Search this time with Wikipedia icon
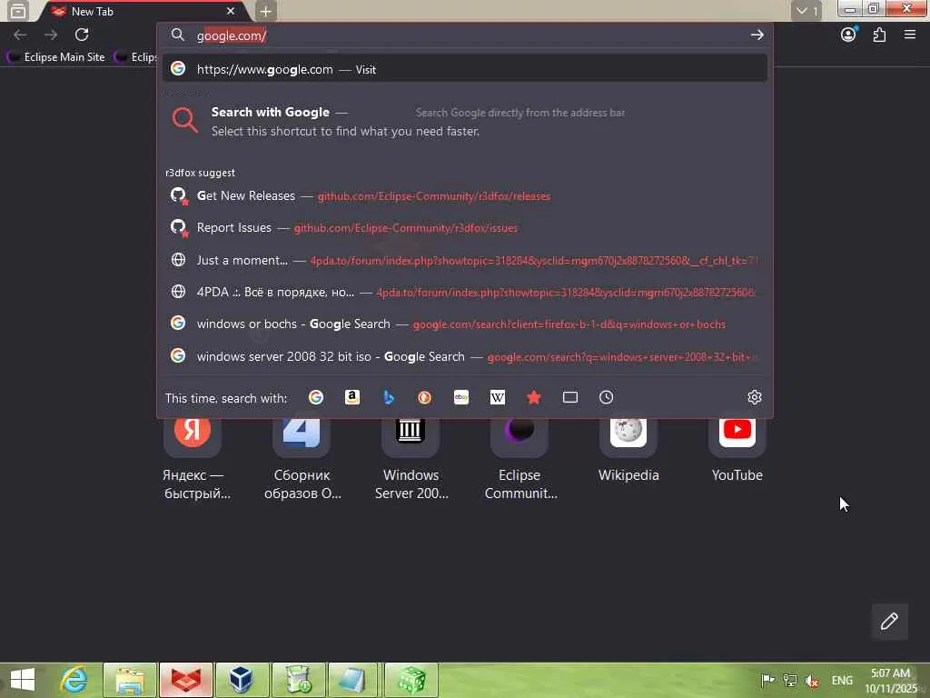Screen dimensions: 930x698 tap(497, 397)
